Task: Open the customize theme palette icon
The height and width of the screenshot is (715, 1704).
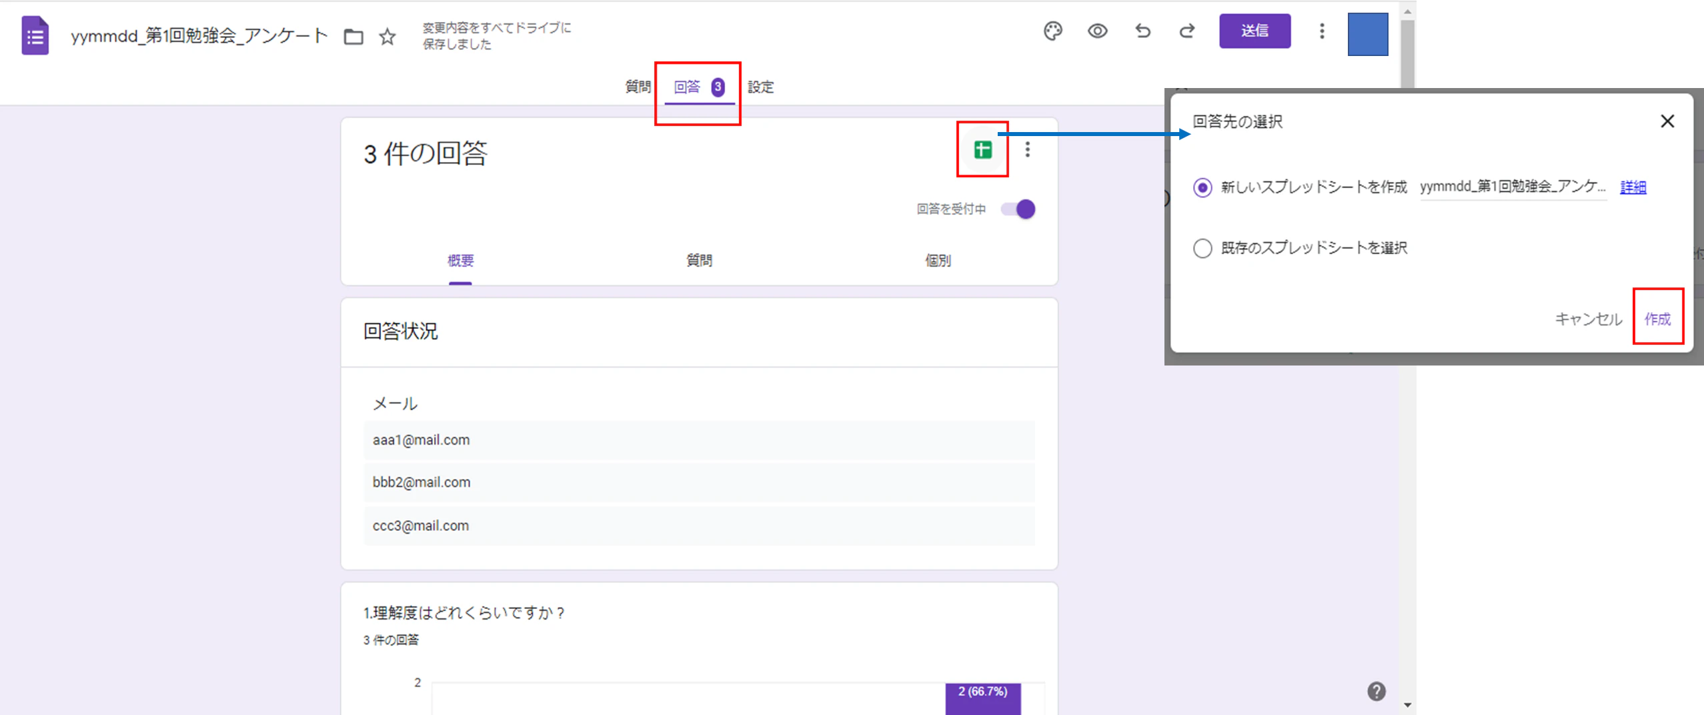Action: (x=1053, y=31)
